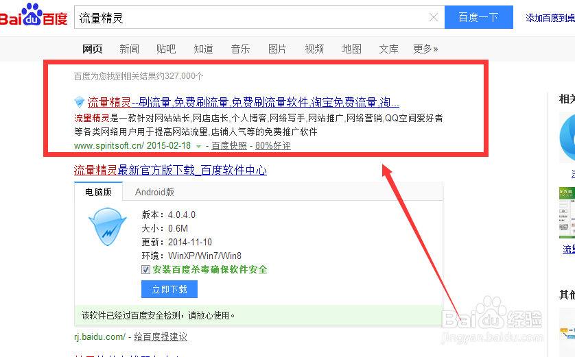Expand the 更多» menu
Screen dimensions: 575x357
point(425,49)
